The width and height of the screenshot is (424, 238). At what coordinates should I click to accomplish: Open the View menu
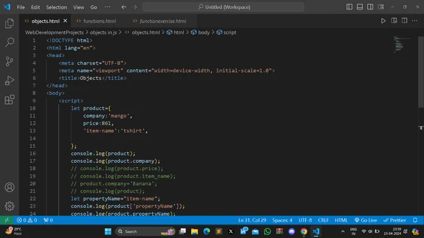pos(79,7)
